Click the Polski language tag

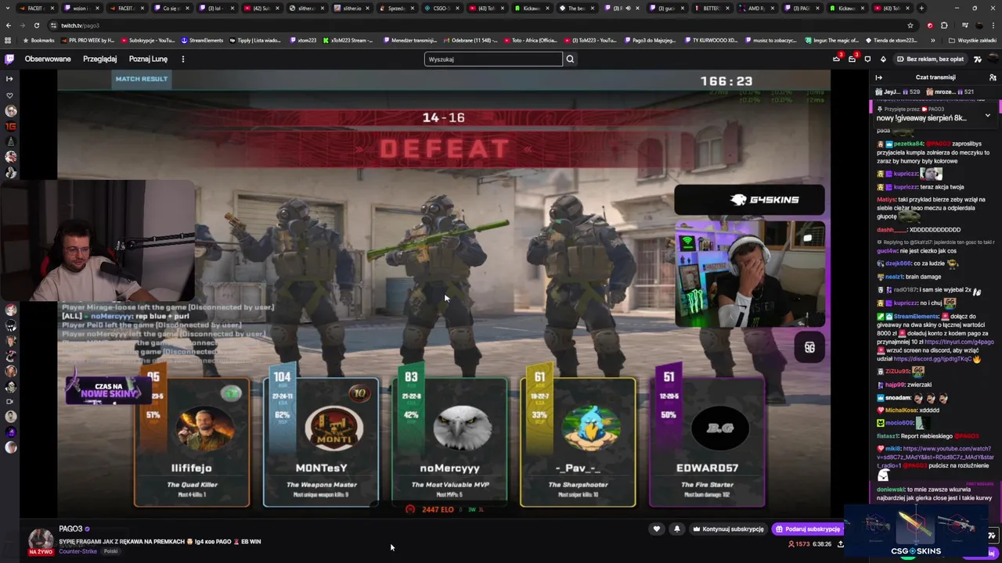[x=110, y=551]
